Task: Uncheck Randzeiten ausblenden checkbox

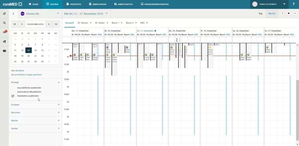Action: point(13,96)
